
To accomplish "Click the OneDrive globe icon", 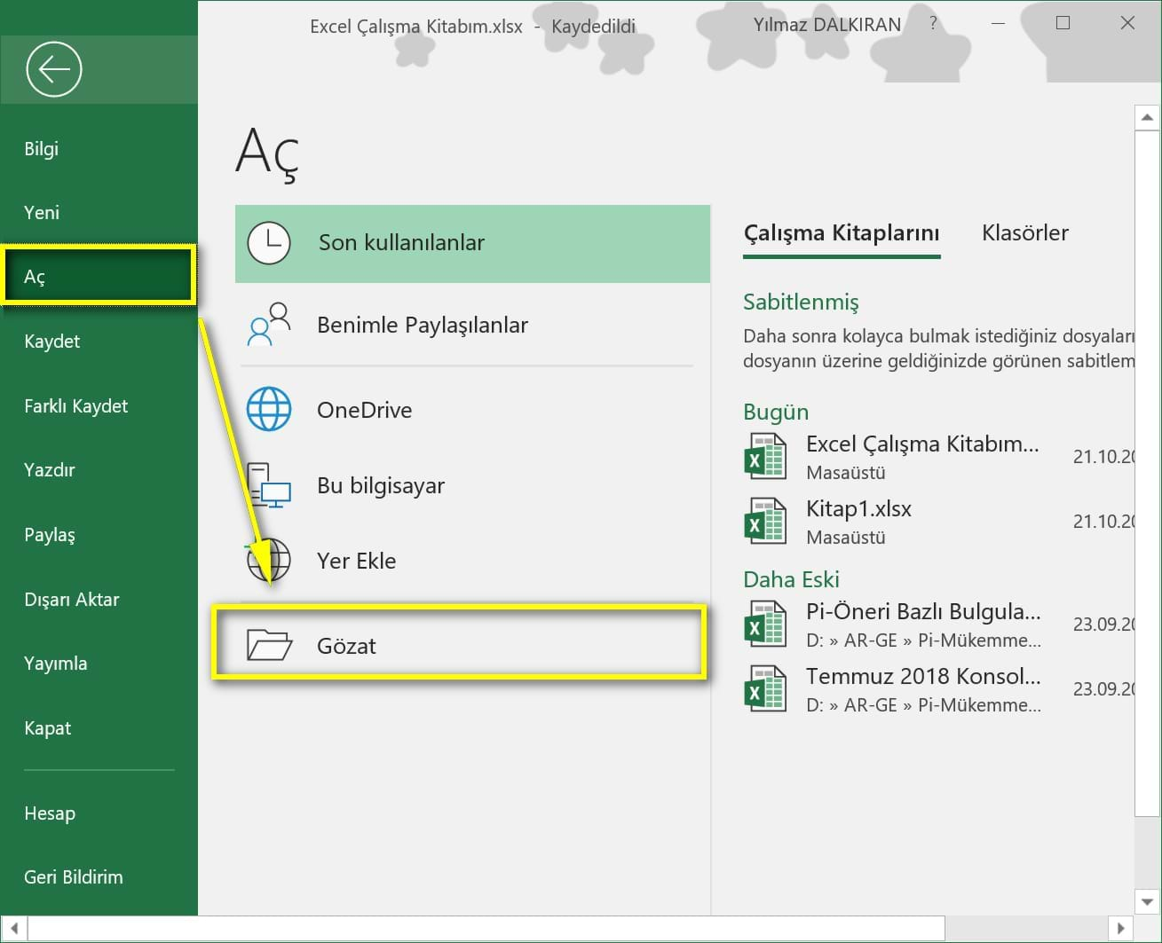I will [x=269, y=409].
